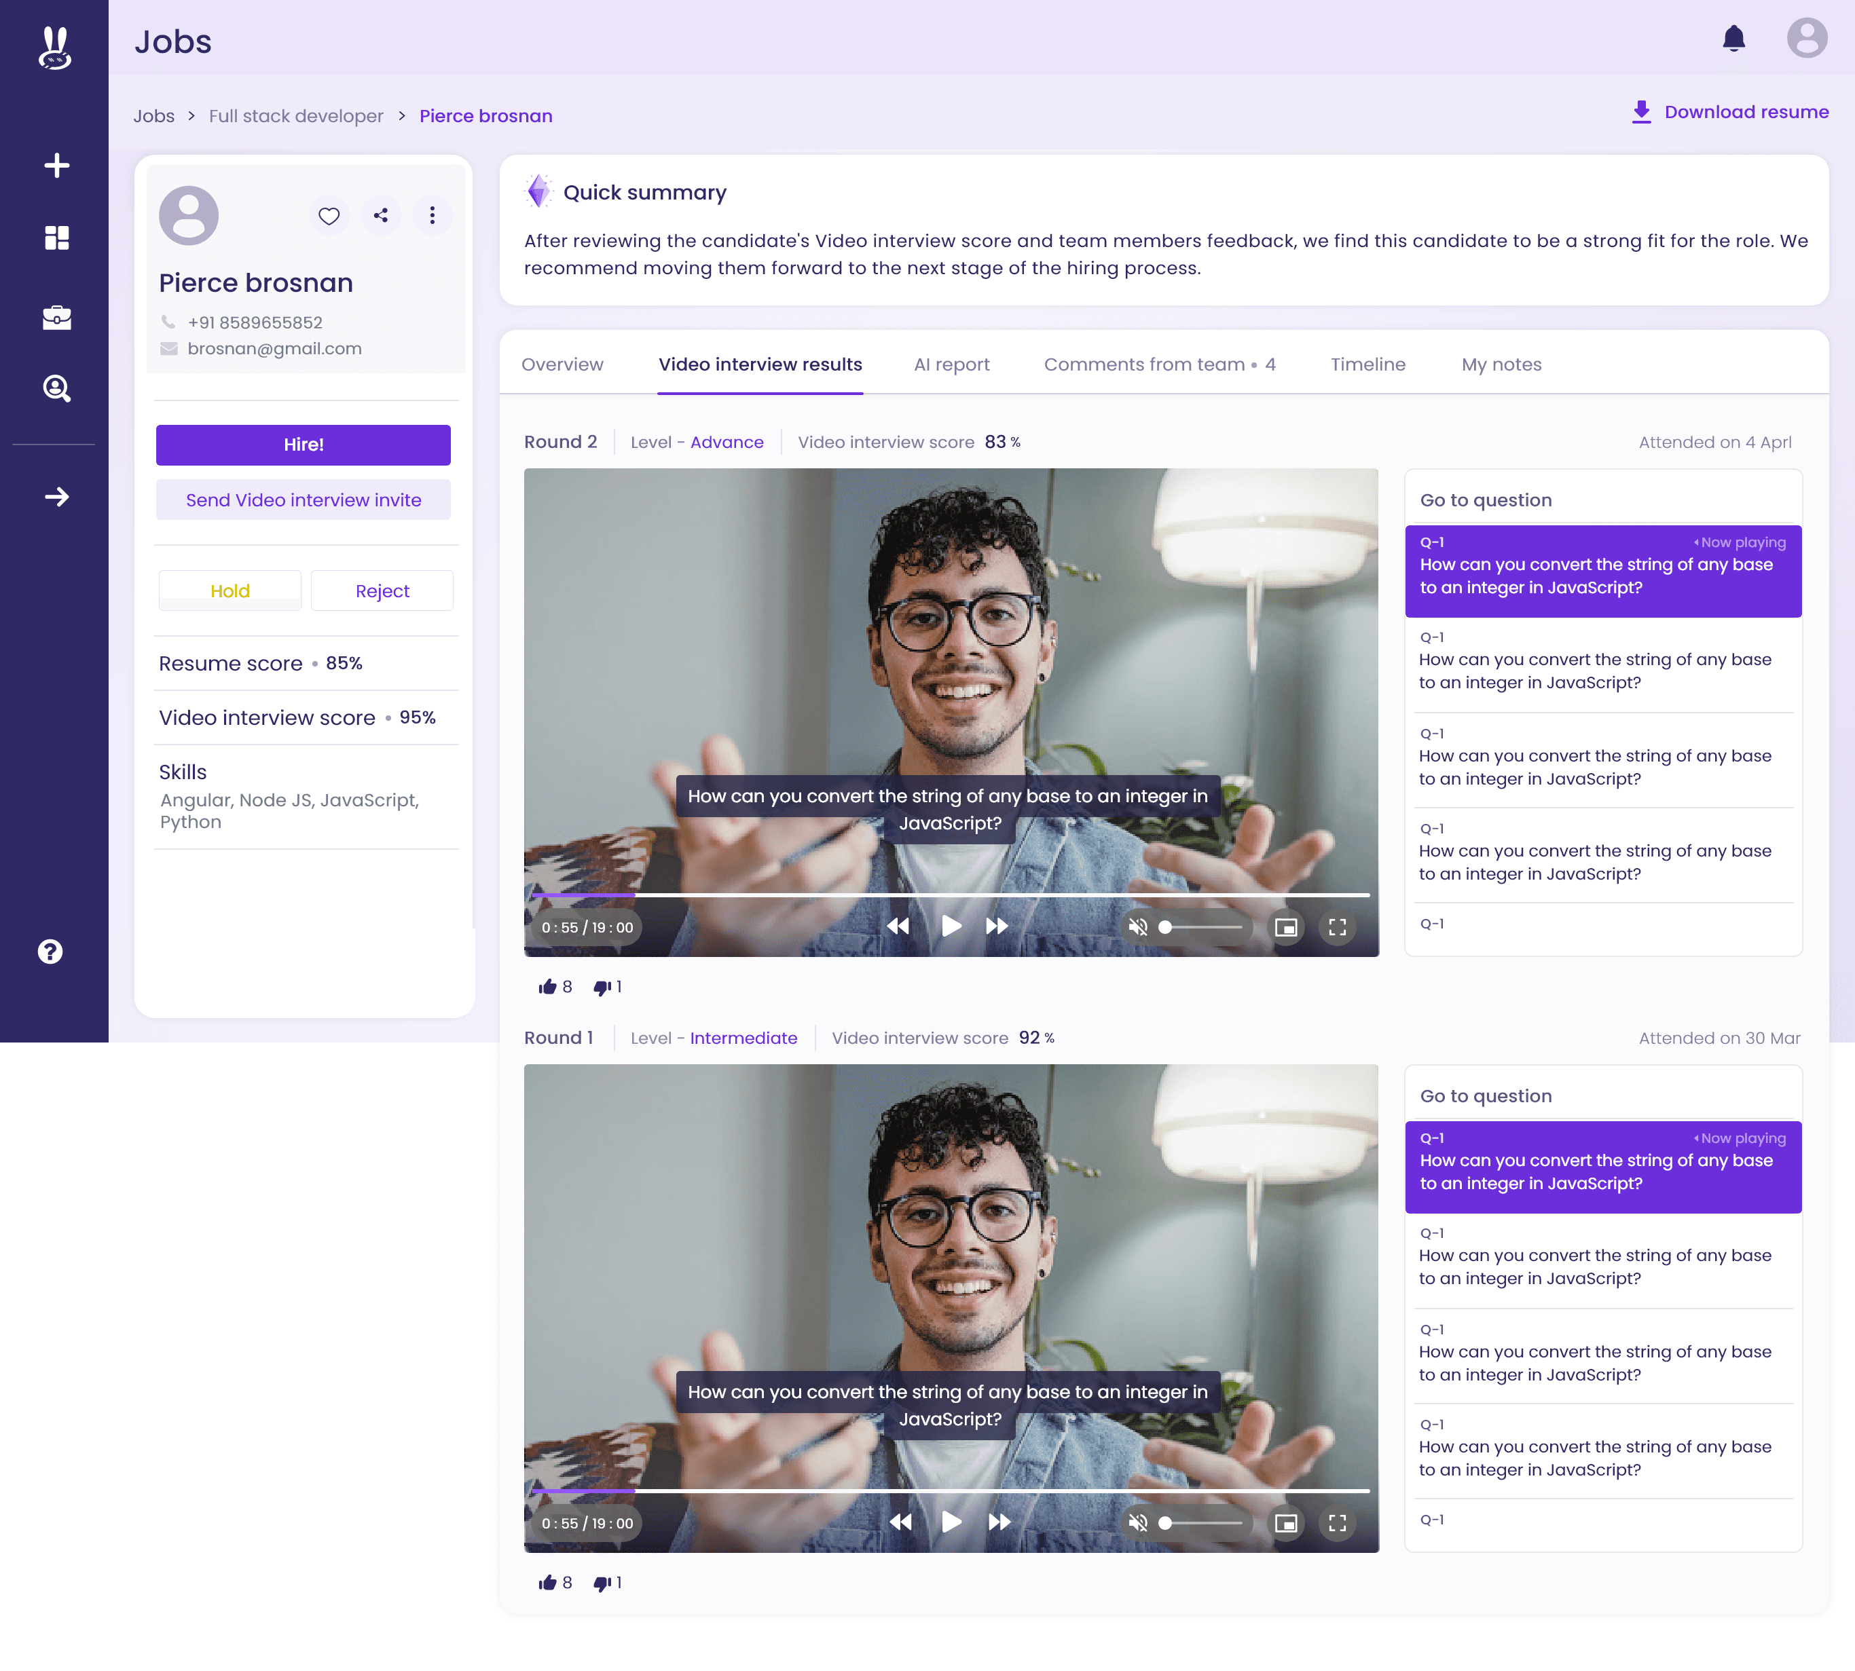Unmute the Round 2 video

point(1138,927)
